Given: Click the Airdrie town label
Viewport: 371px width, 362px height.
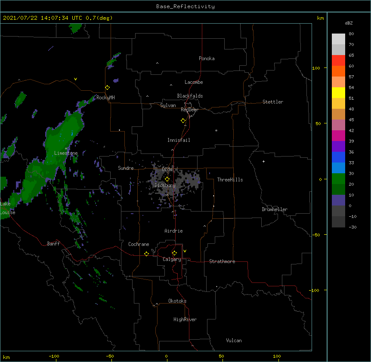Looking at the screenshot, I should point(174,231).
